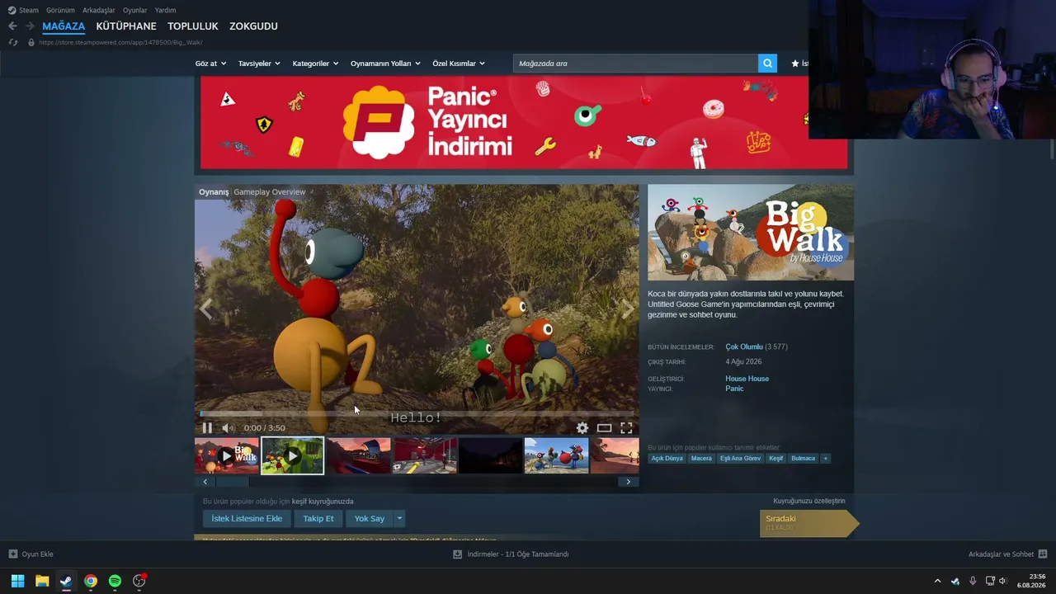
Task: Click the Takip Et button
Action: click(x=318, y=519)
